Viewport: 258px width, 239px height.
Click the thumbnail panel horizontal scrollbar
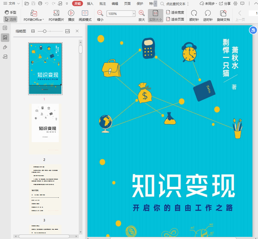pyautogui.click(x=44, y=236)
